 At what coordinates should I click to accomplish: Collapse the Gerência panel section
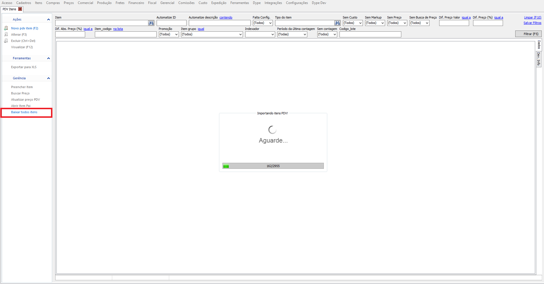48,78
